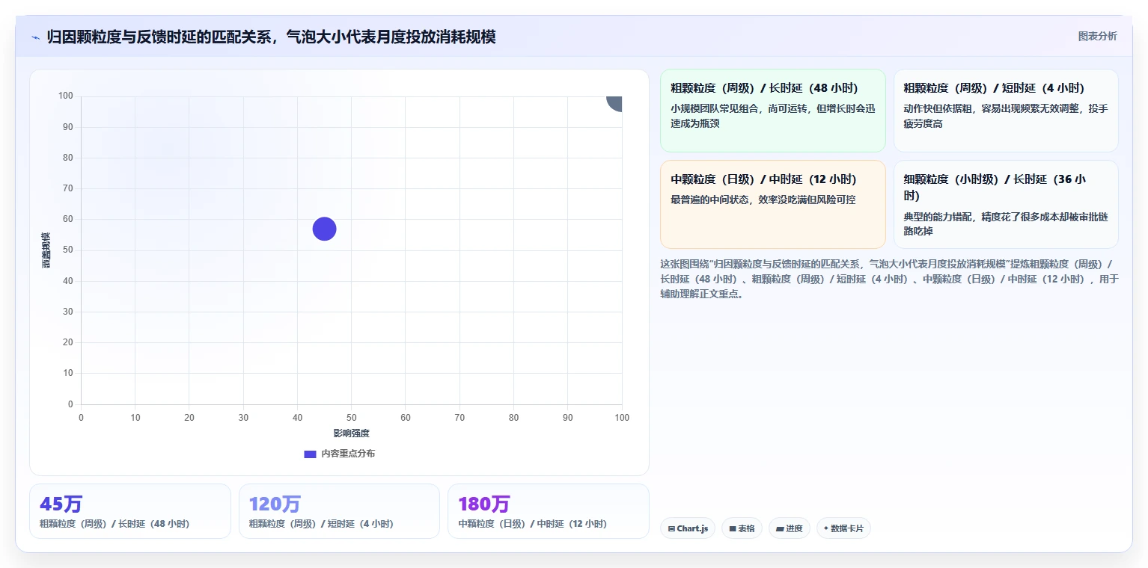This screenshot has width=1148, height=568.
Task: Click the text 典型的能力错配
Action: pyautogui.click(x=938, y=217)
